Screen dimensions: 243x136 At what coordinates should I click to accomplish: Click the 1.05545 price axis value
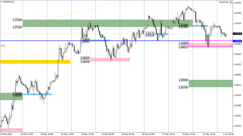(237, 95)
